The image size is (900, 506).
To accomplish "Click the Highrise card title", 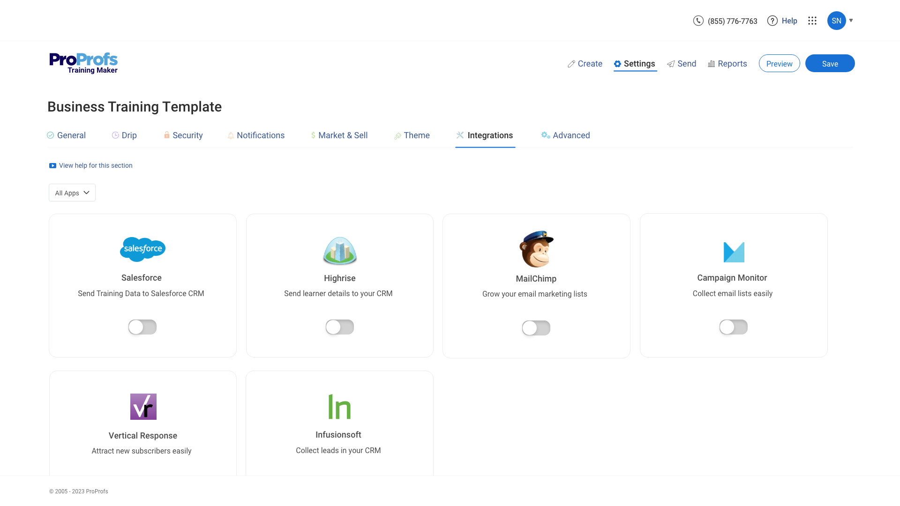I will pos(340,278).
